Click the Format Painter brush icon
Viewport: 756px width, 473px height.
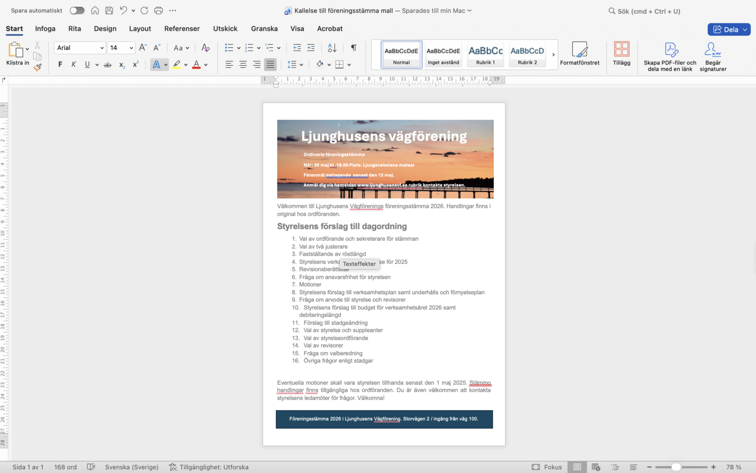pyautogui.click(x=37, y=67)
